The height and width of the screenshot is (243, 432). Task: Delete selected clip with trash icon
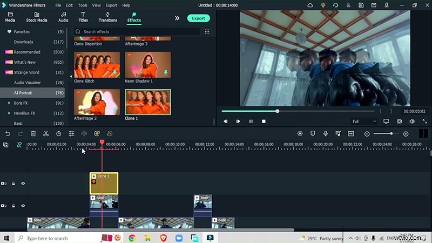33,133
